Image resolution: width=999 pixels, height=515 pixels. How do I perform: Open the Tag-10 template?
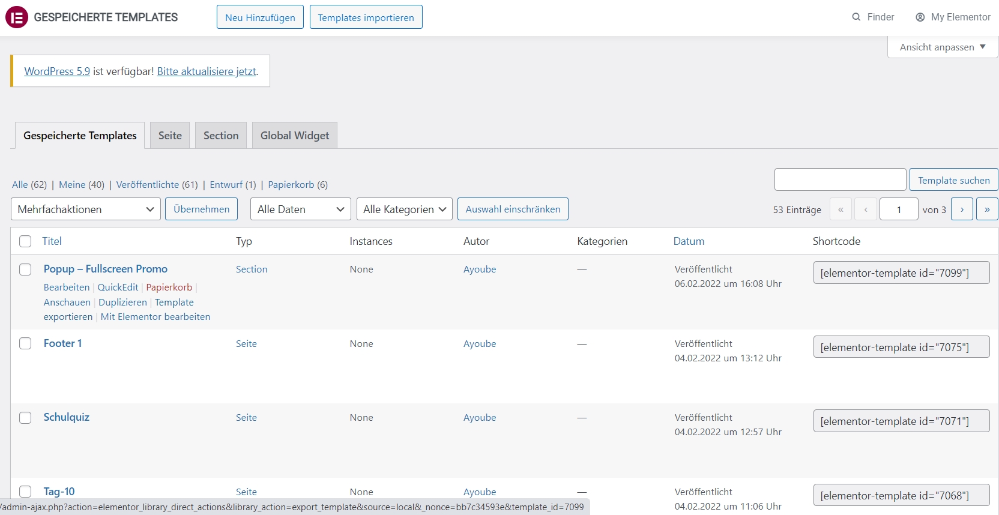[59, 492]
